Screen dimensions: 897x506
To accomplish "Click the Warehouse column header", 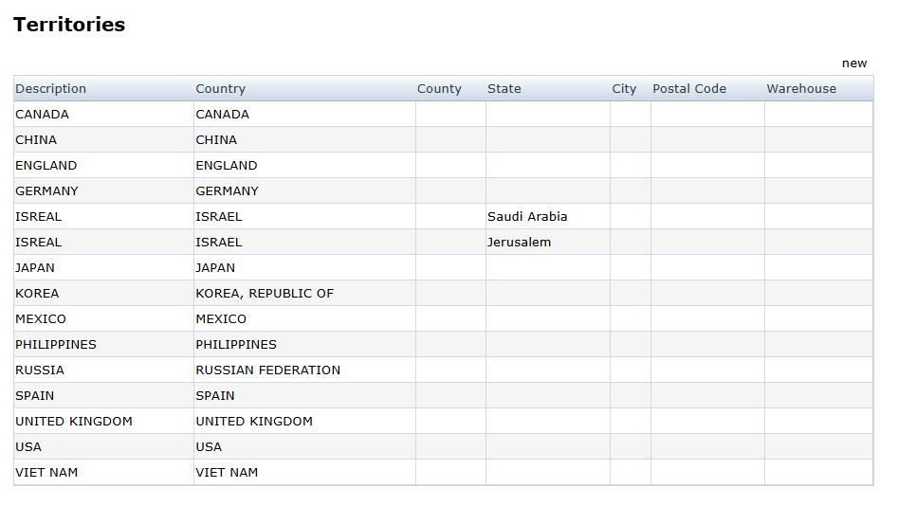I will pyautogui.click(x=801, y=89).
